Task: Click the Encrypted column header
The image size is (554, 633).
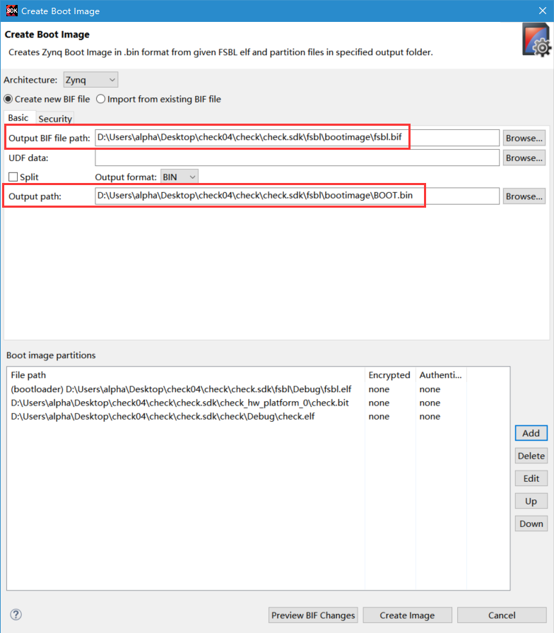Action: (x=389, y=375)
